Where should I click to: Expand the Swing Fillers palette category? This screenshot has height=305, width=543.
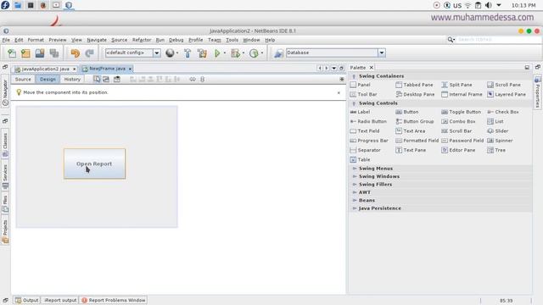(355, 185)
